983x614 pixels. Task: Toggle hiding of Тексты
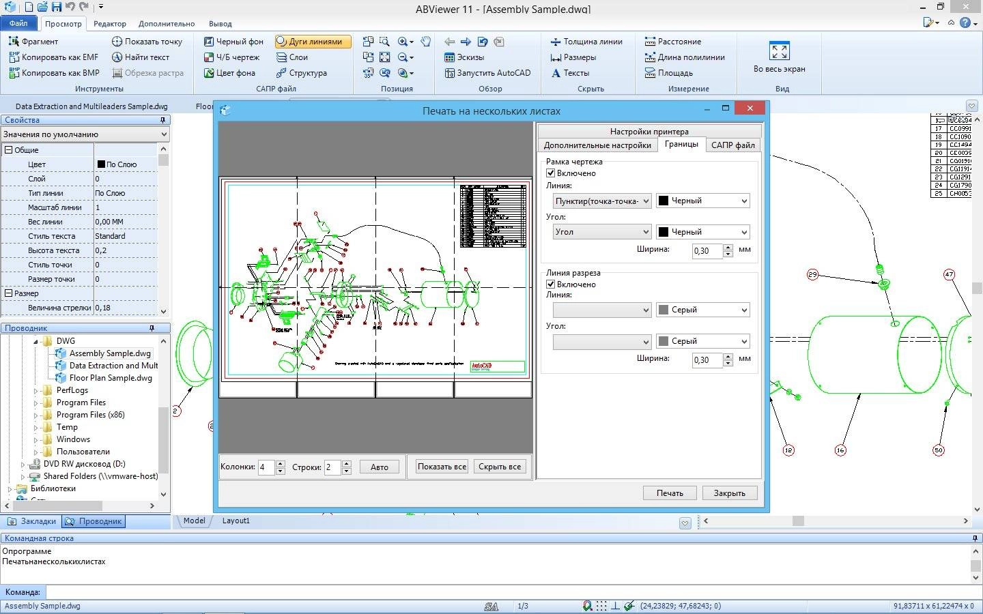[570, 73]
